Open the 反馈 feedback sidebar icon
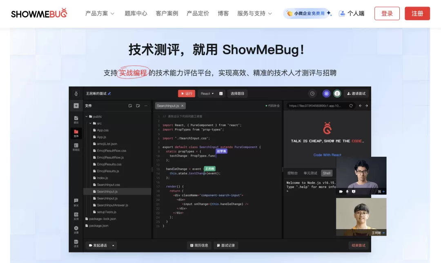 (x=76, y=216)
